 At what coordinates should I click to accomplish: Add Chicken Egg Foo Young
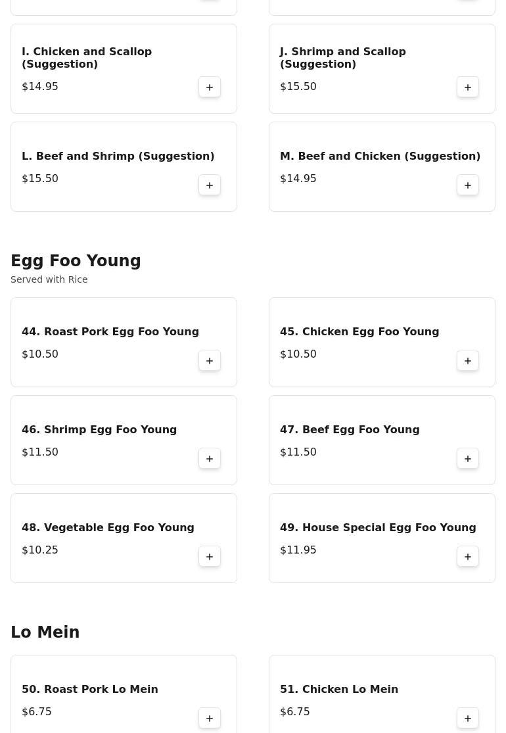point(468,361)
